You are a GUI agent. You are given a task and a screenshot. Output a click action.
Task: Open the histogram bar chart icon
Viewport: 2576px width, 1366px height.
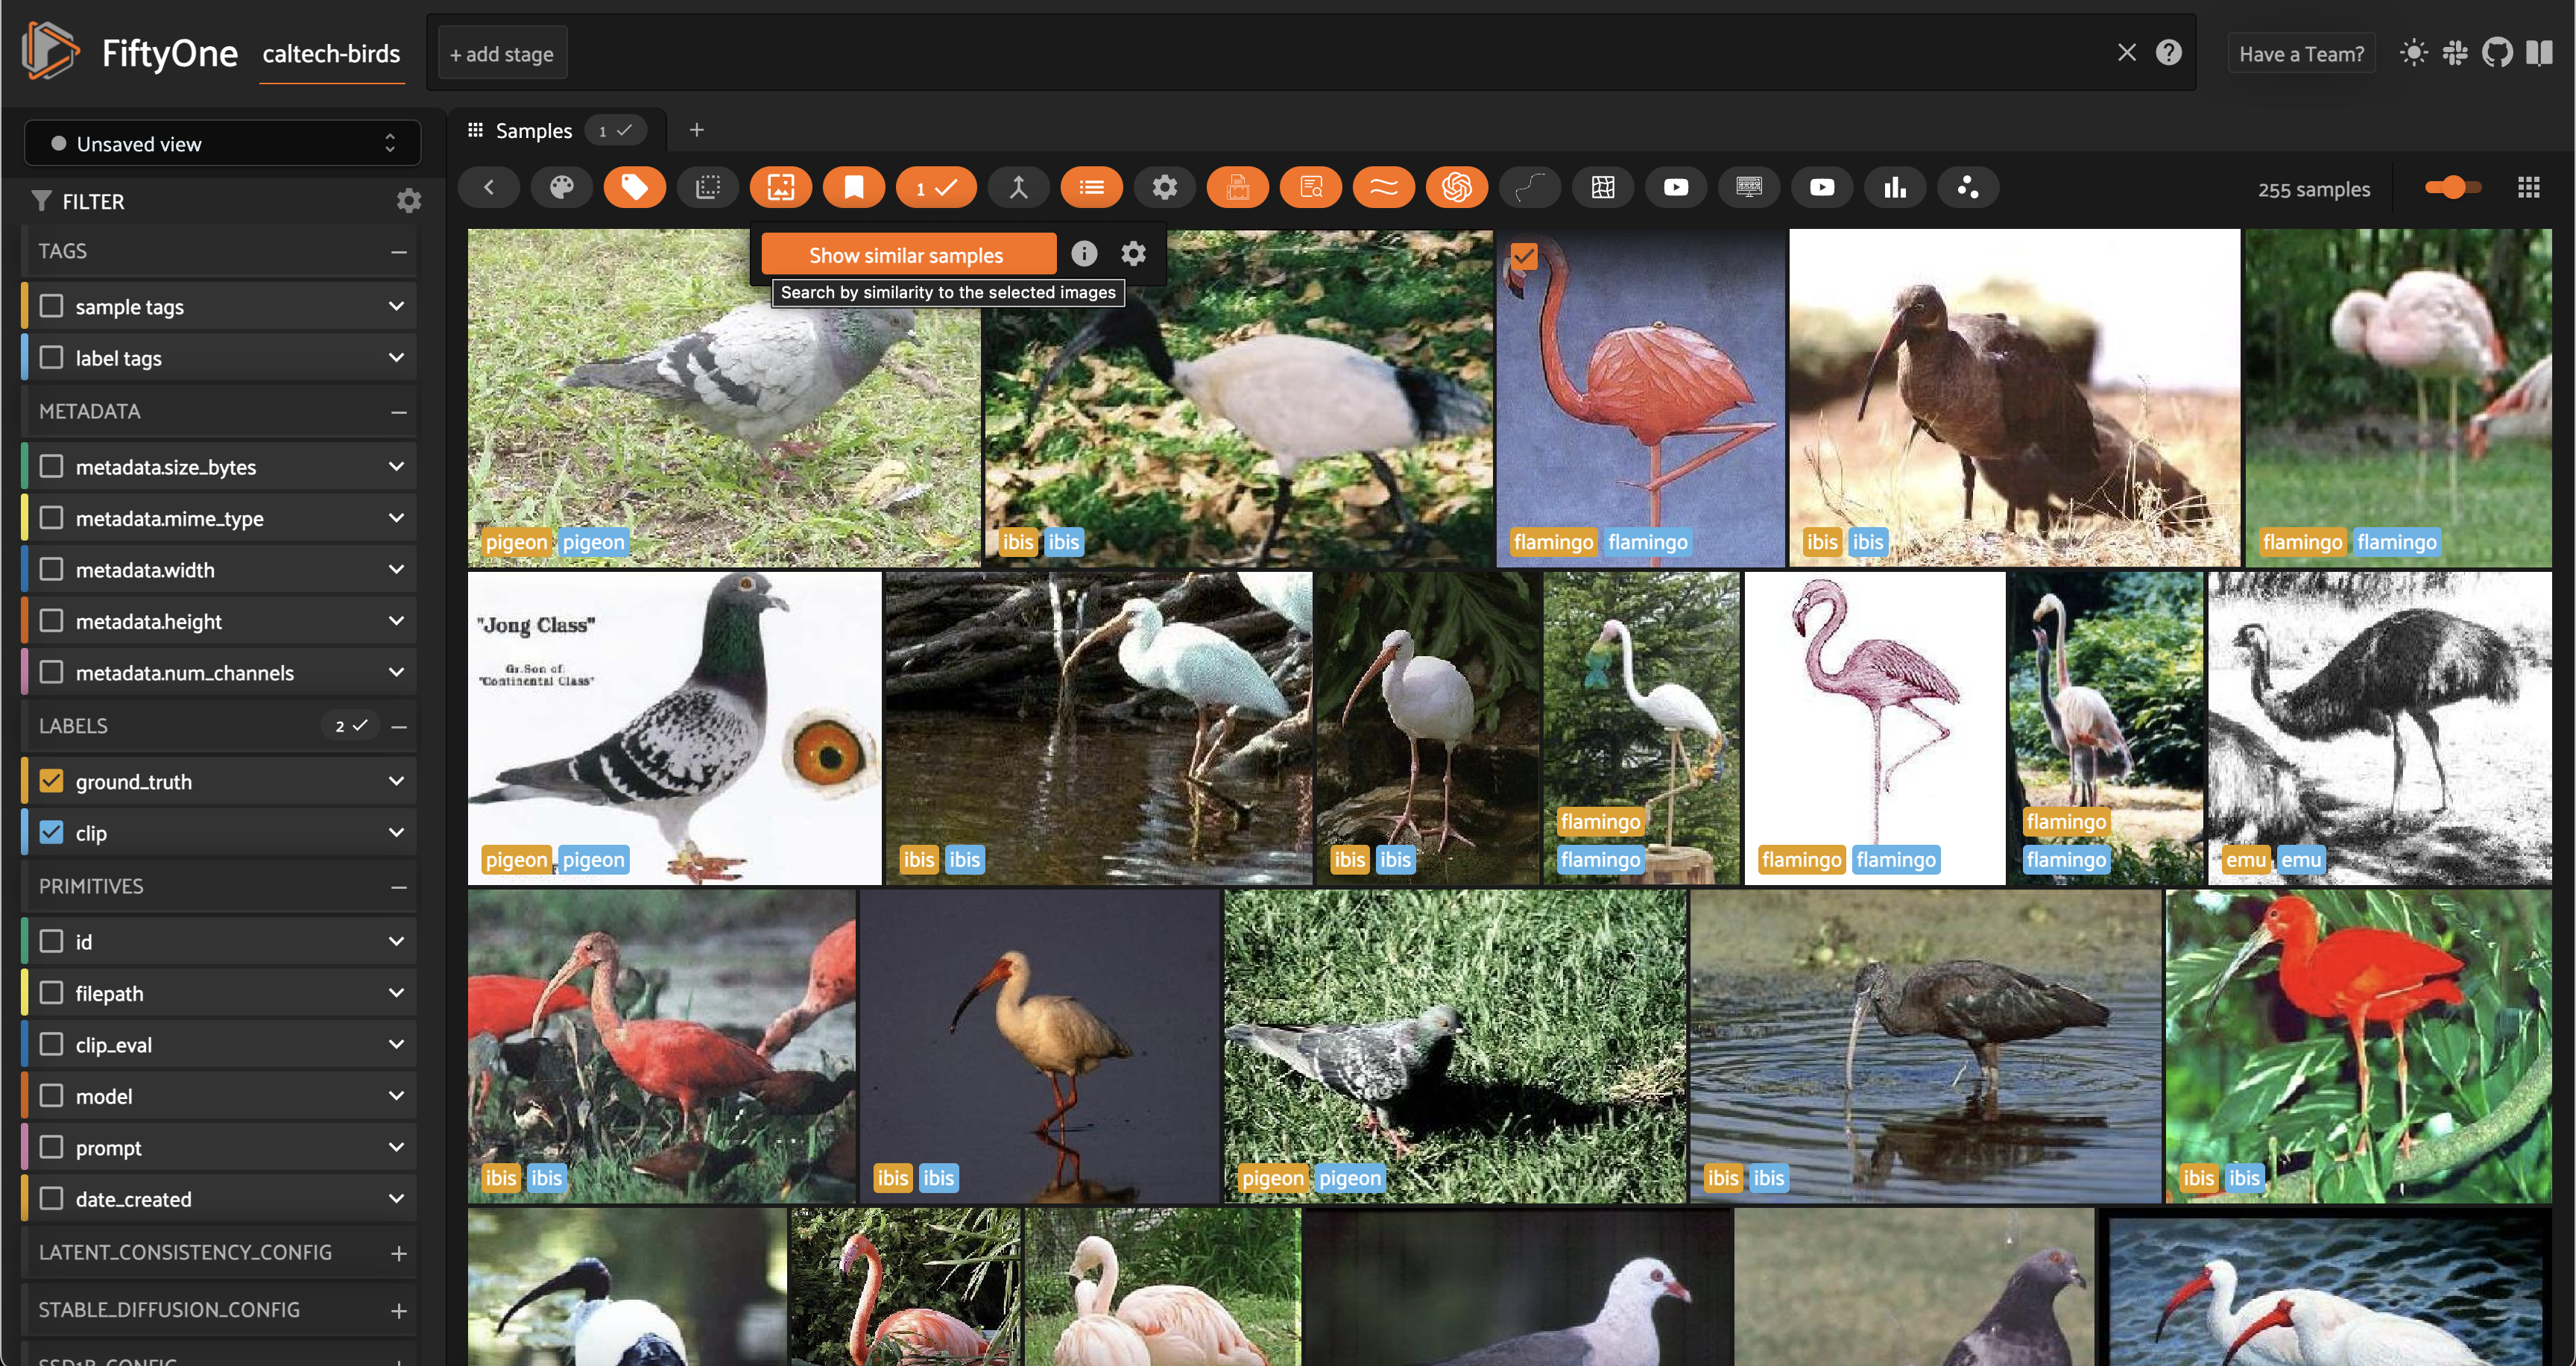click(x=1895, y=187)
